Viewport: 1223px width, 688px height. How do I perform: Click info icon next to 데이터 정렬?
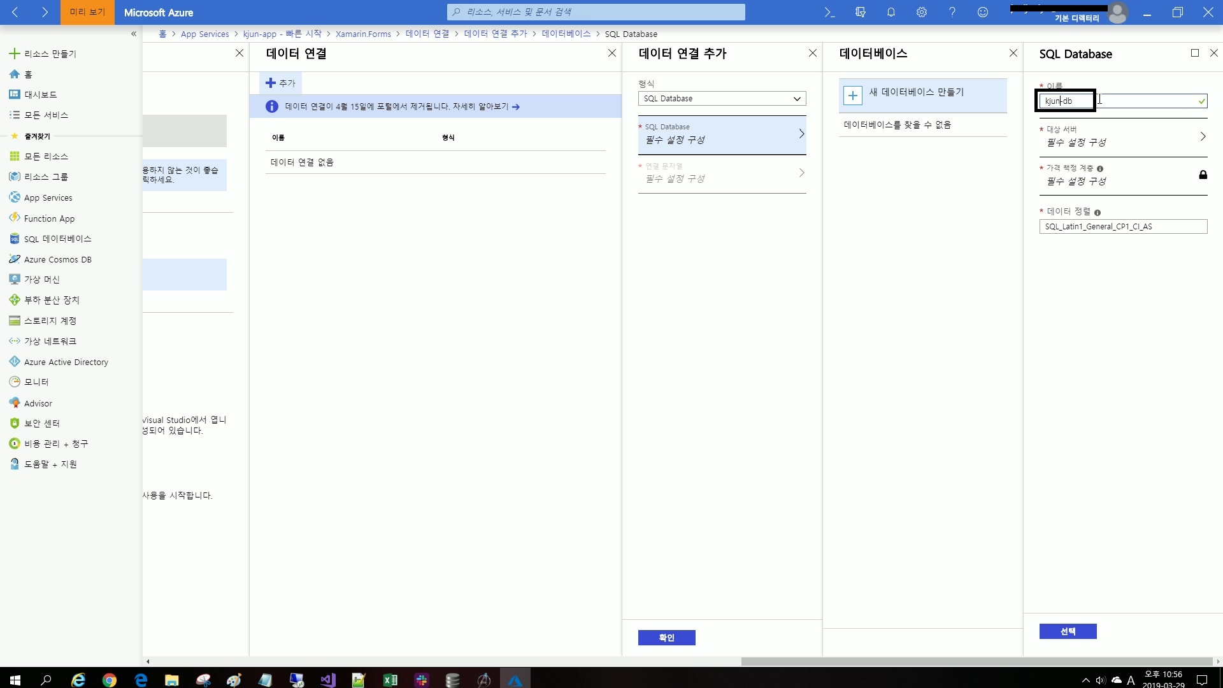click(x=1098, y=212)
